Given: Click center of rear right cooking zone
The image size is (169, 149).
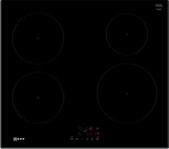Looking at the screenshot, I should [127, 34].
